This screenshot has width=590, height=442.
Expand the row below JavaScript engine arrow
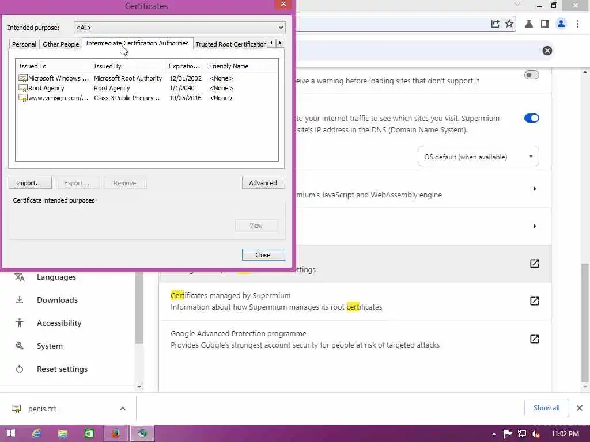[x=534, y=226]
